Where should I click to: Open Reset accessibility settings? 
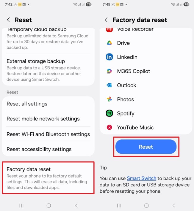pos(48,149)
